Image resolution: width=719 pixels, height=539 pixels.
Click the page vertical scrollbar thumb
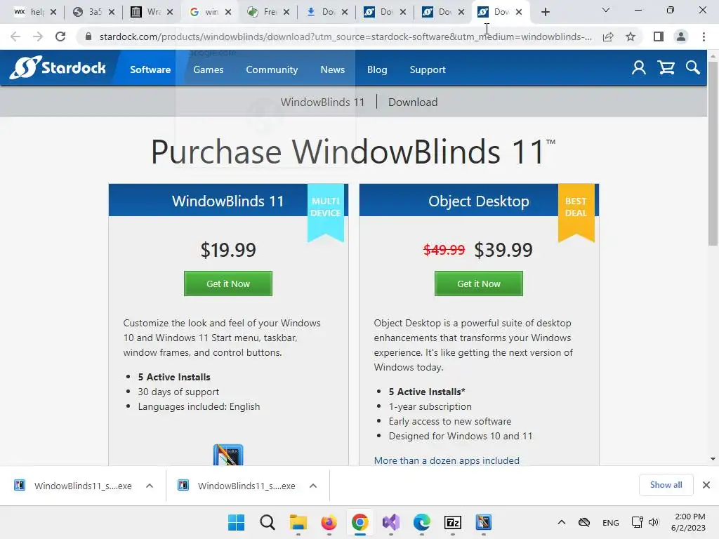tap(713, 154)
